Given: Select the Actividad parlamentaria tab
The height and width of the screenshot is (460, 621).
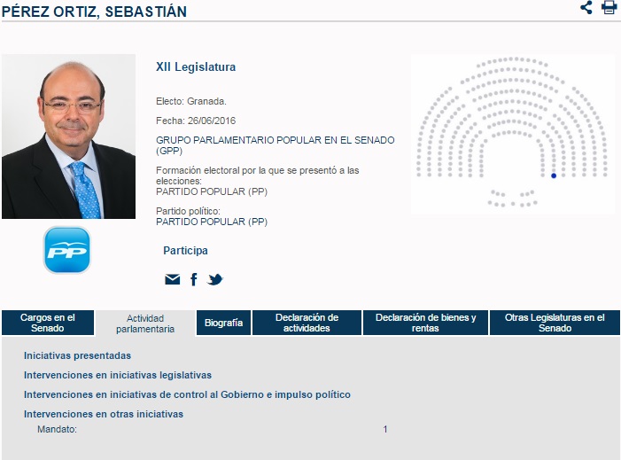Looking at the screenshot, I should 145,324.
